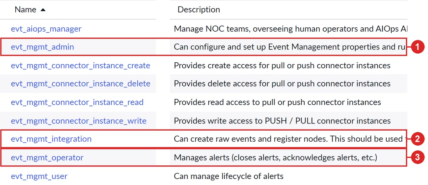Image resolution: width=428 pixels, height=185 pixels.
Task: Open the evt_mgmt_integration role link
Action: (x=51, y=139)
